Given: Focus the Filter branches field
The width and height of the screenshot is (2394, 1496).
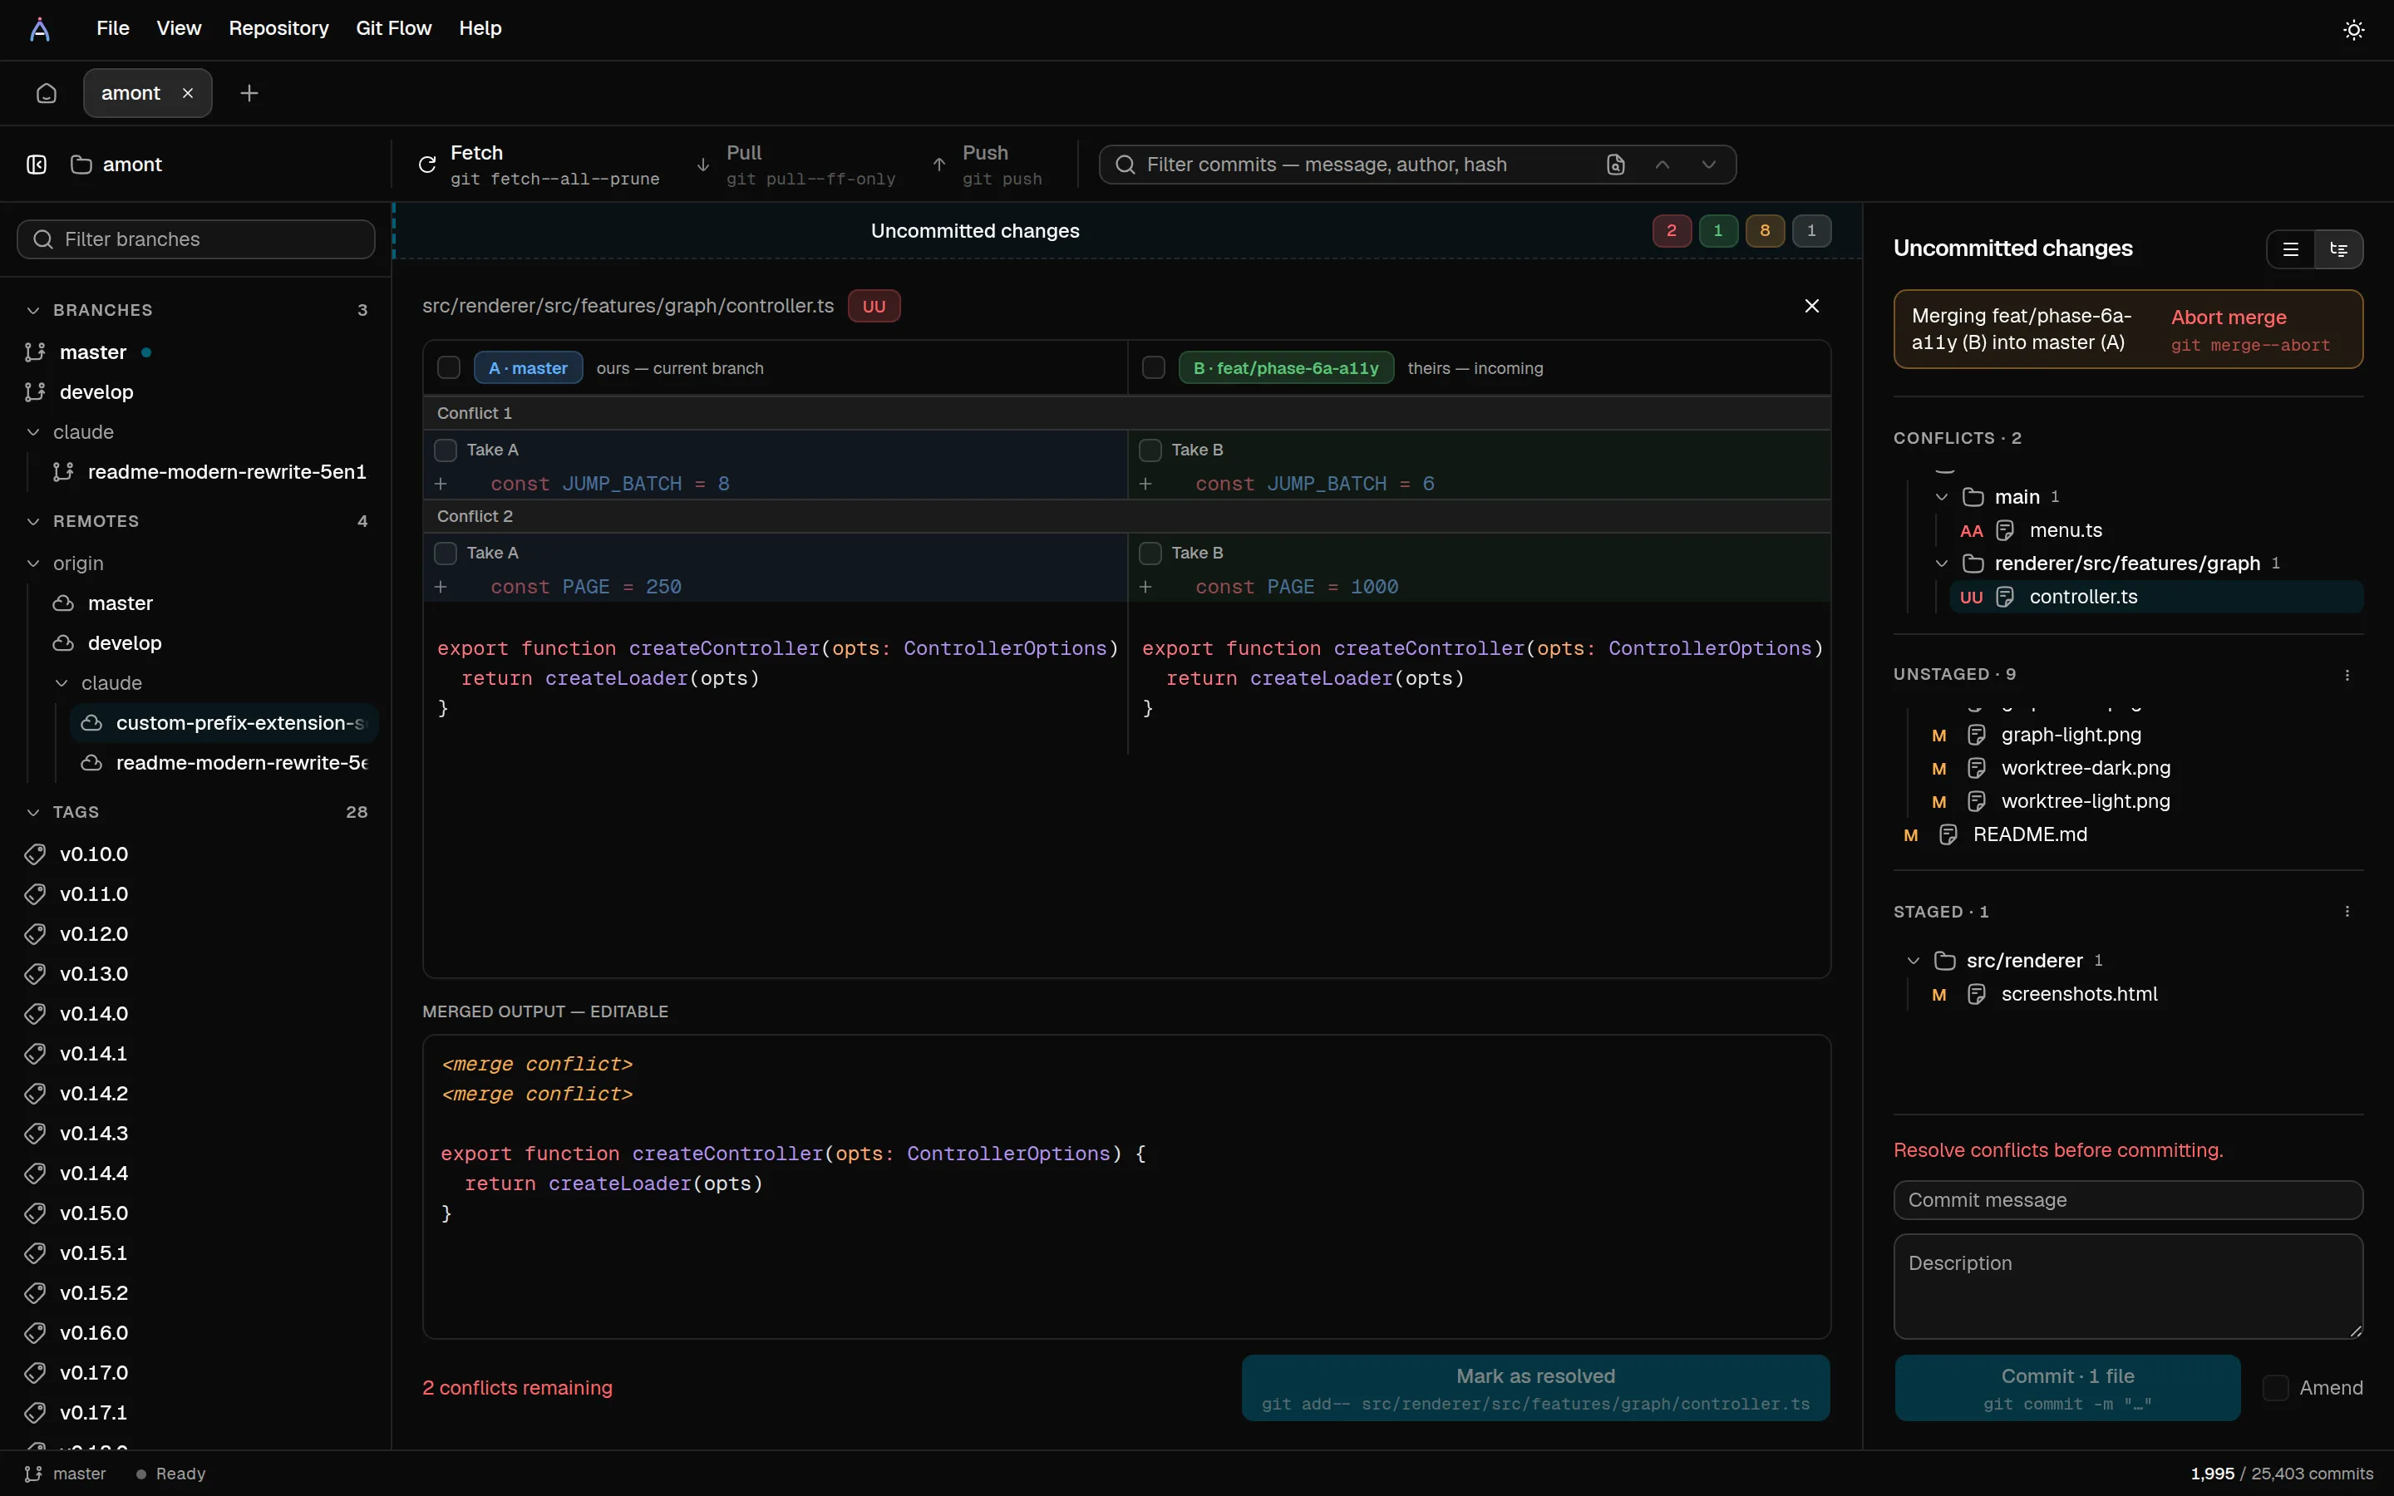Looking at the screenshot, I should coord(196,239).
